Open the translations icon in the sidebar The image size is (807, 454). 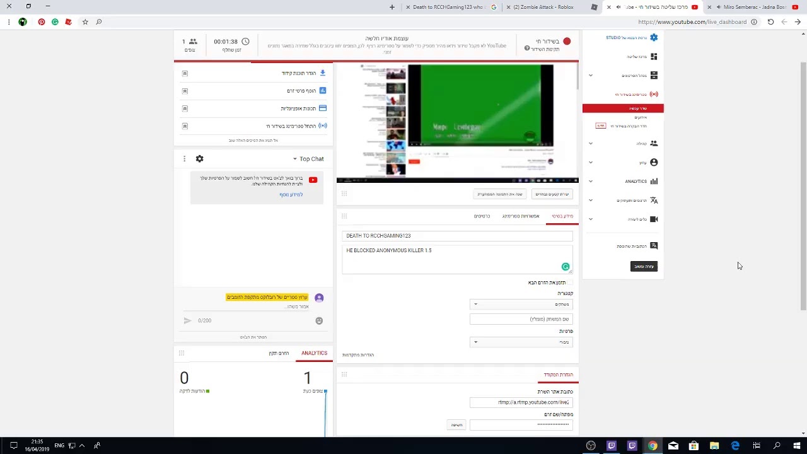(x=654, y=200)
